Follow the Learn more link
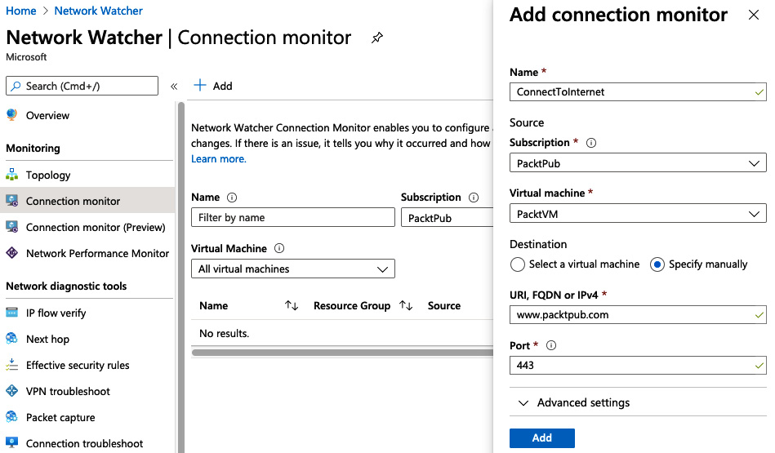The image size is (775, 453). point(219,159)
